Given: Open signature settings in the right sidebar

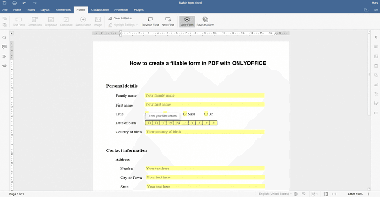Looking at the screenshot, I should point(376,103).
